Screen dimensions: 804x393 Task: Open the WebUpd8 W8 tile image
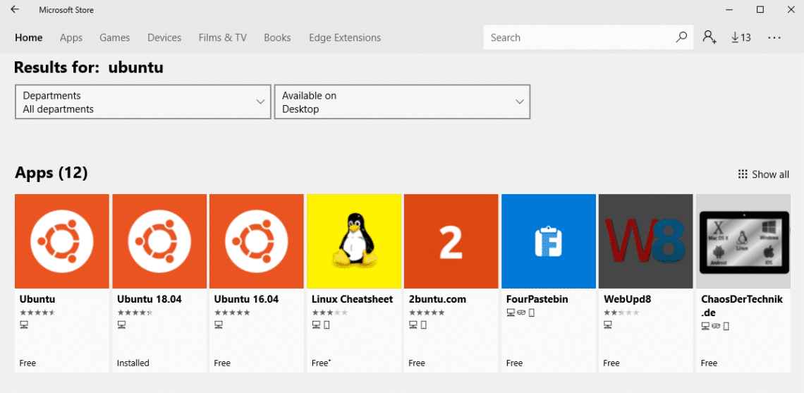[645, 241]
